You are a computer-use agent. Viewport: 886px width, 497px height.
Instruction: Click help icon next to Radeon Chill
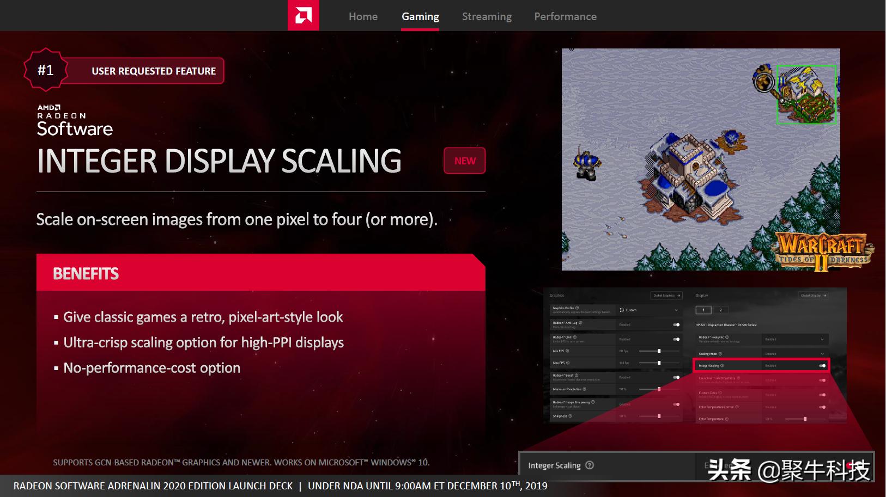[x=575, y=337]
